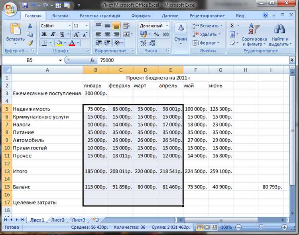Screen dimensions: 299x235
Task: Open the Excel help question mark
Action: tap(265, 15)
